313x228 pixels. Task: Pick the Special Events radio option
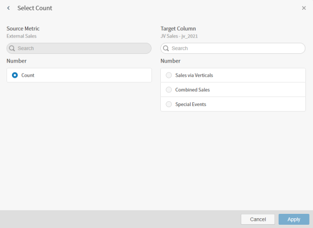168,104
